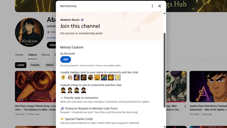The width and height of the screenshot is (227, 128).
Task: Click the first custom emoji
Action: tap(63, 90)
